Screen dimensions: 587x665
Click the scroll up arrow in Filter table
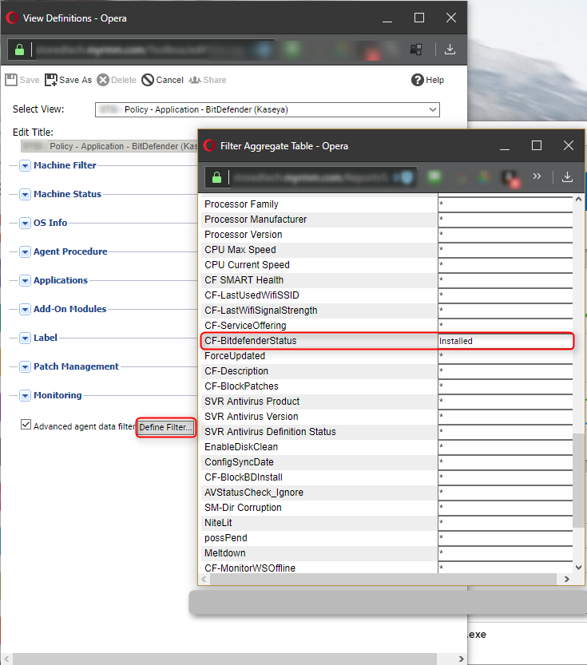pos(578,199)
